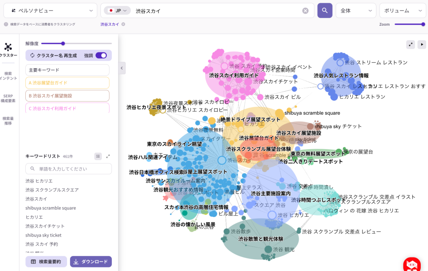Image resolution: width=428 pixels, height=271 pixels.
Task: Click the keyword list view icon
Action: [98, 156]
